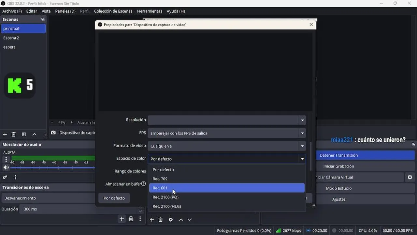Screen dimensions: 417x235
Task: Remove scene transition with trash icon
Action: 131,219
